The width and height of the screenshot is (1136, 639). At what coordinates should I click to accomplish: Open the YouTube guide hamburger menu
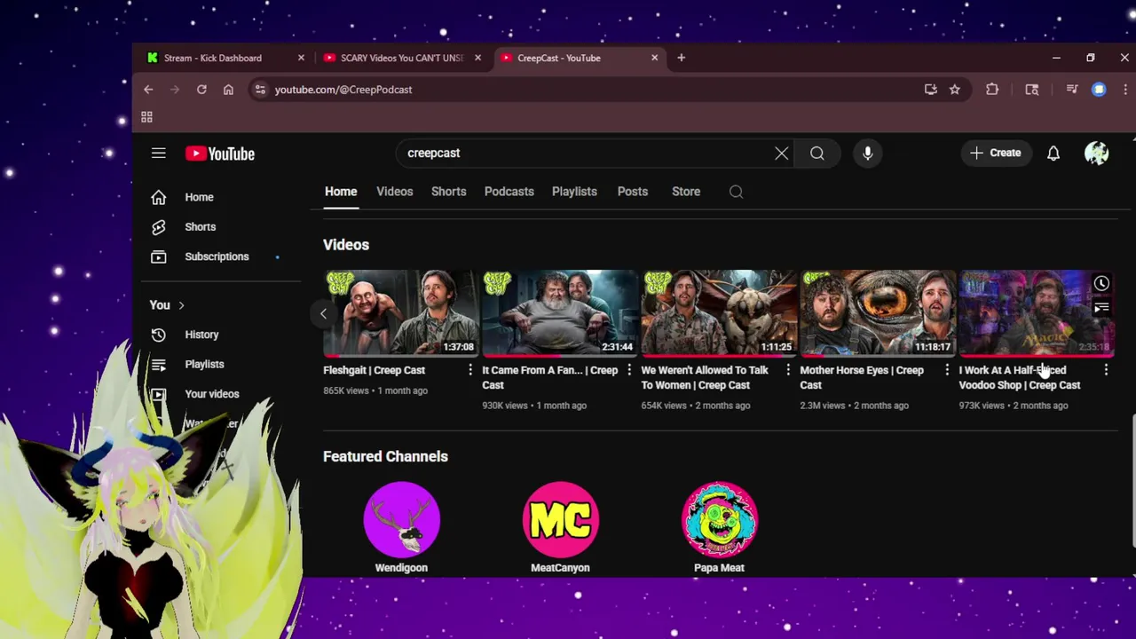click(159, 154)
